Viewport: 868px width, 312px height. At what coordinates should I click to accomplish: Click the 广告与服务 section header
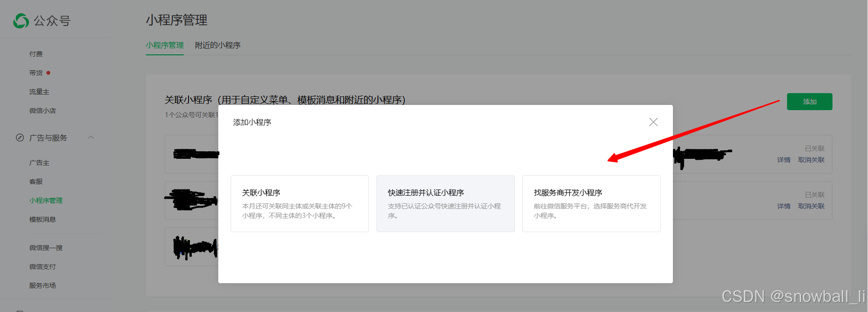(48, 138)
